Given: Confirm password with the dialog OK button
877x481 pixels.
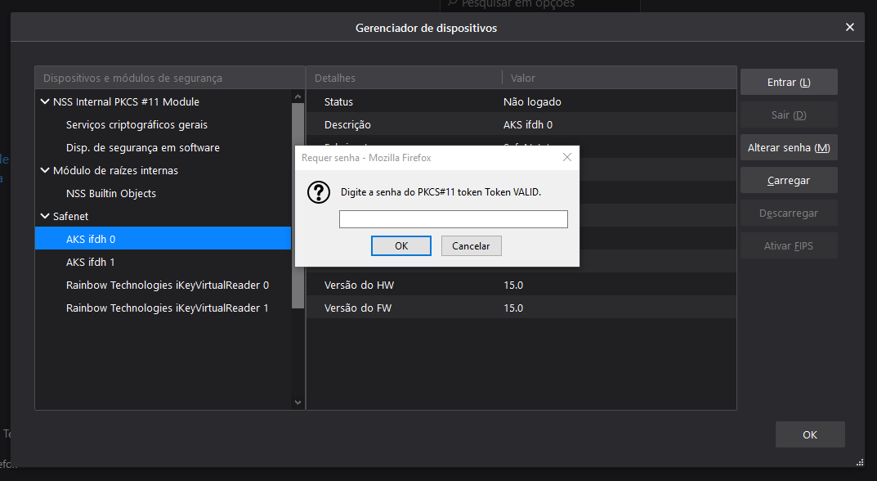Looking at the screenshot, I should [x=401, y=246].
